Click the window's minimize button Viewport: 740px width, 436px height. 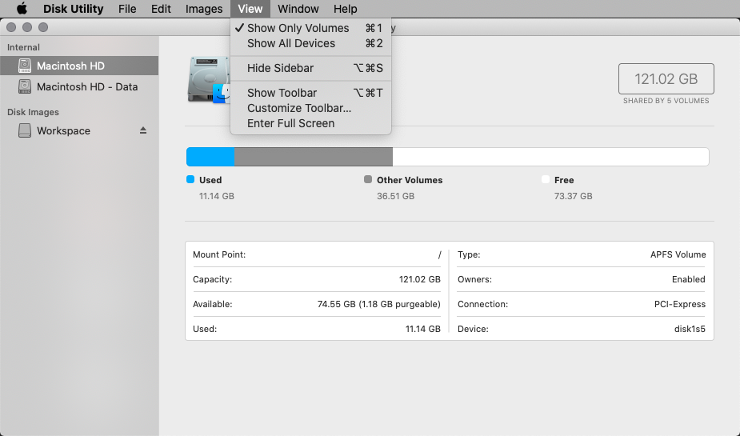[x=27, y=27]
